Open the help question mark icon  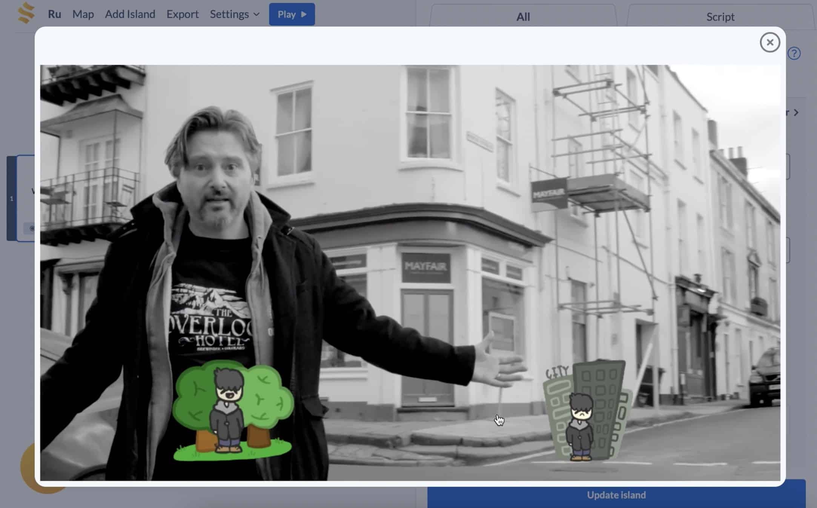794,54
